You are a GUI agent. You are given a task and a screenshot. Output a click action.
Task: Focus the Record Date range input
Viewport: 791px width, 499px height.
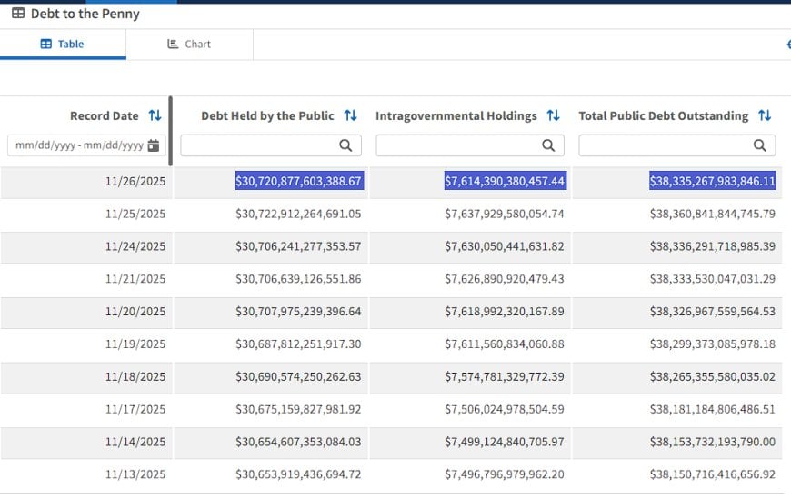[x=86, y=145]
